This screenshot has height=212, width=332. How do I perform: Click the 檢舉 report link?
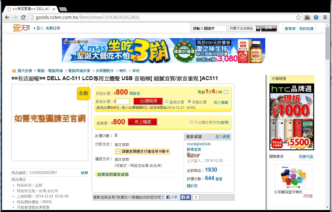84,173
